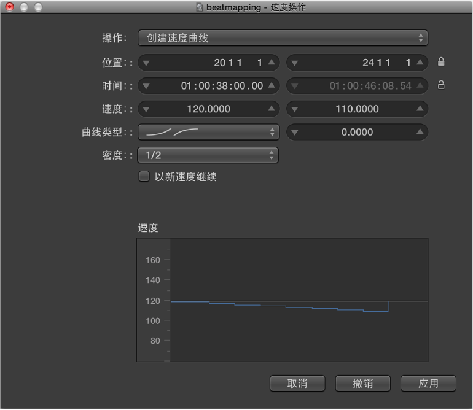Open the 操作 dropdown showing 创建速度曲线
The image size is (473, 410).
coord(283,38)
